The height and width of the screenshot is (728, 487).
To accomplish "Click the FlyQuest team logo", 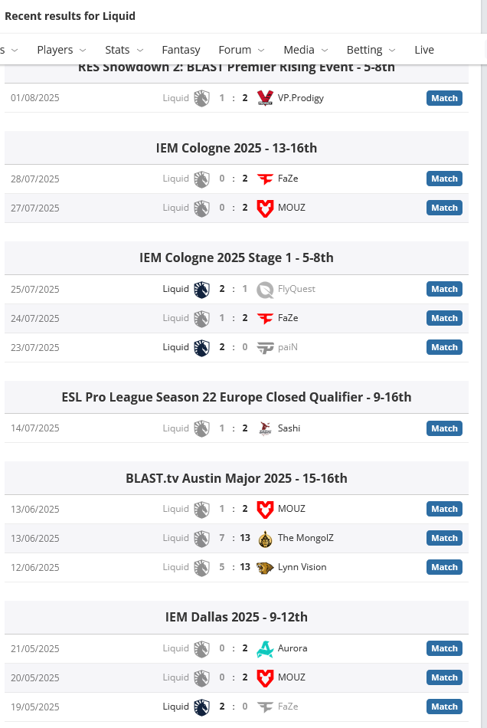I will pyautogui.click(x=265, y=289).
